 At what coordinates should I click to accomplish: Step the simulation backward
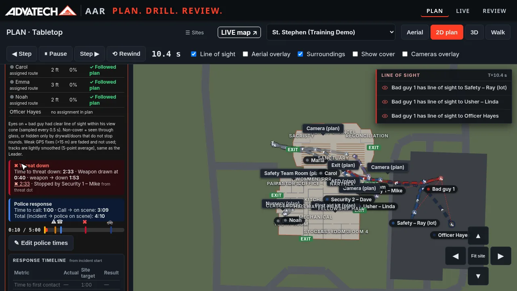(22, 54)
